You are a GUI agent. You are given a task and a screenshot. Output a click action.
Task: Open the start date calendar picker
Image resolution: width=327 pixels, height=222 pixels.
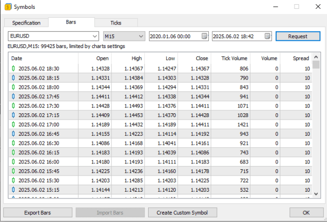click(x=205, y=36)
